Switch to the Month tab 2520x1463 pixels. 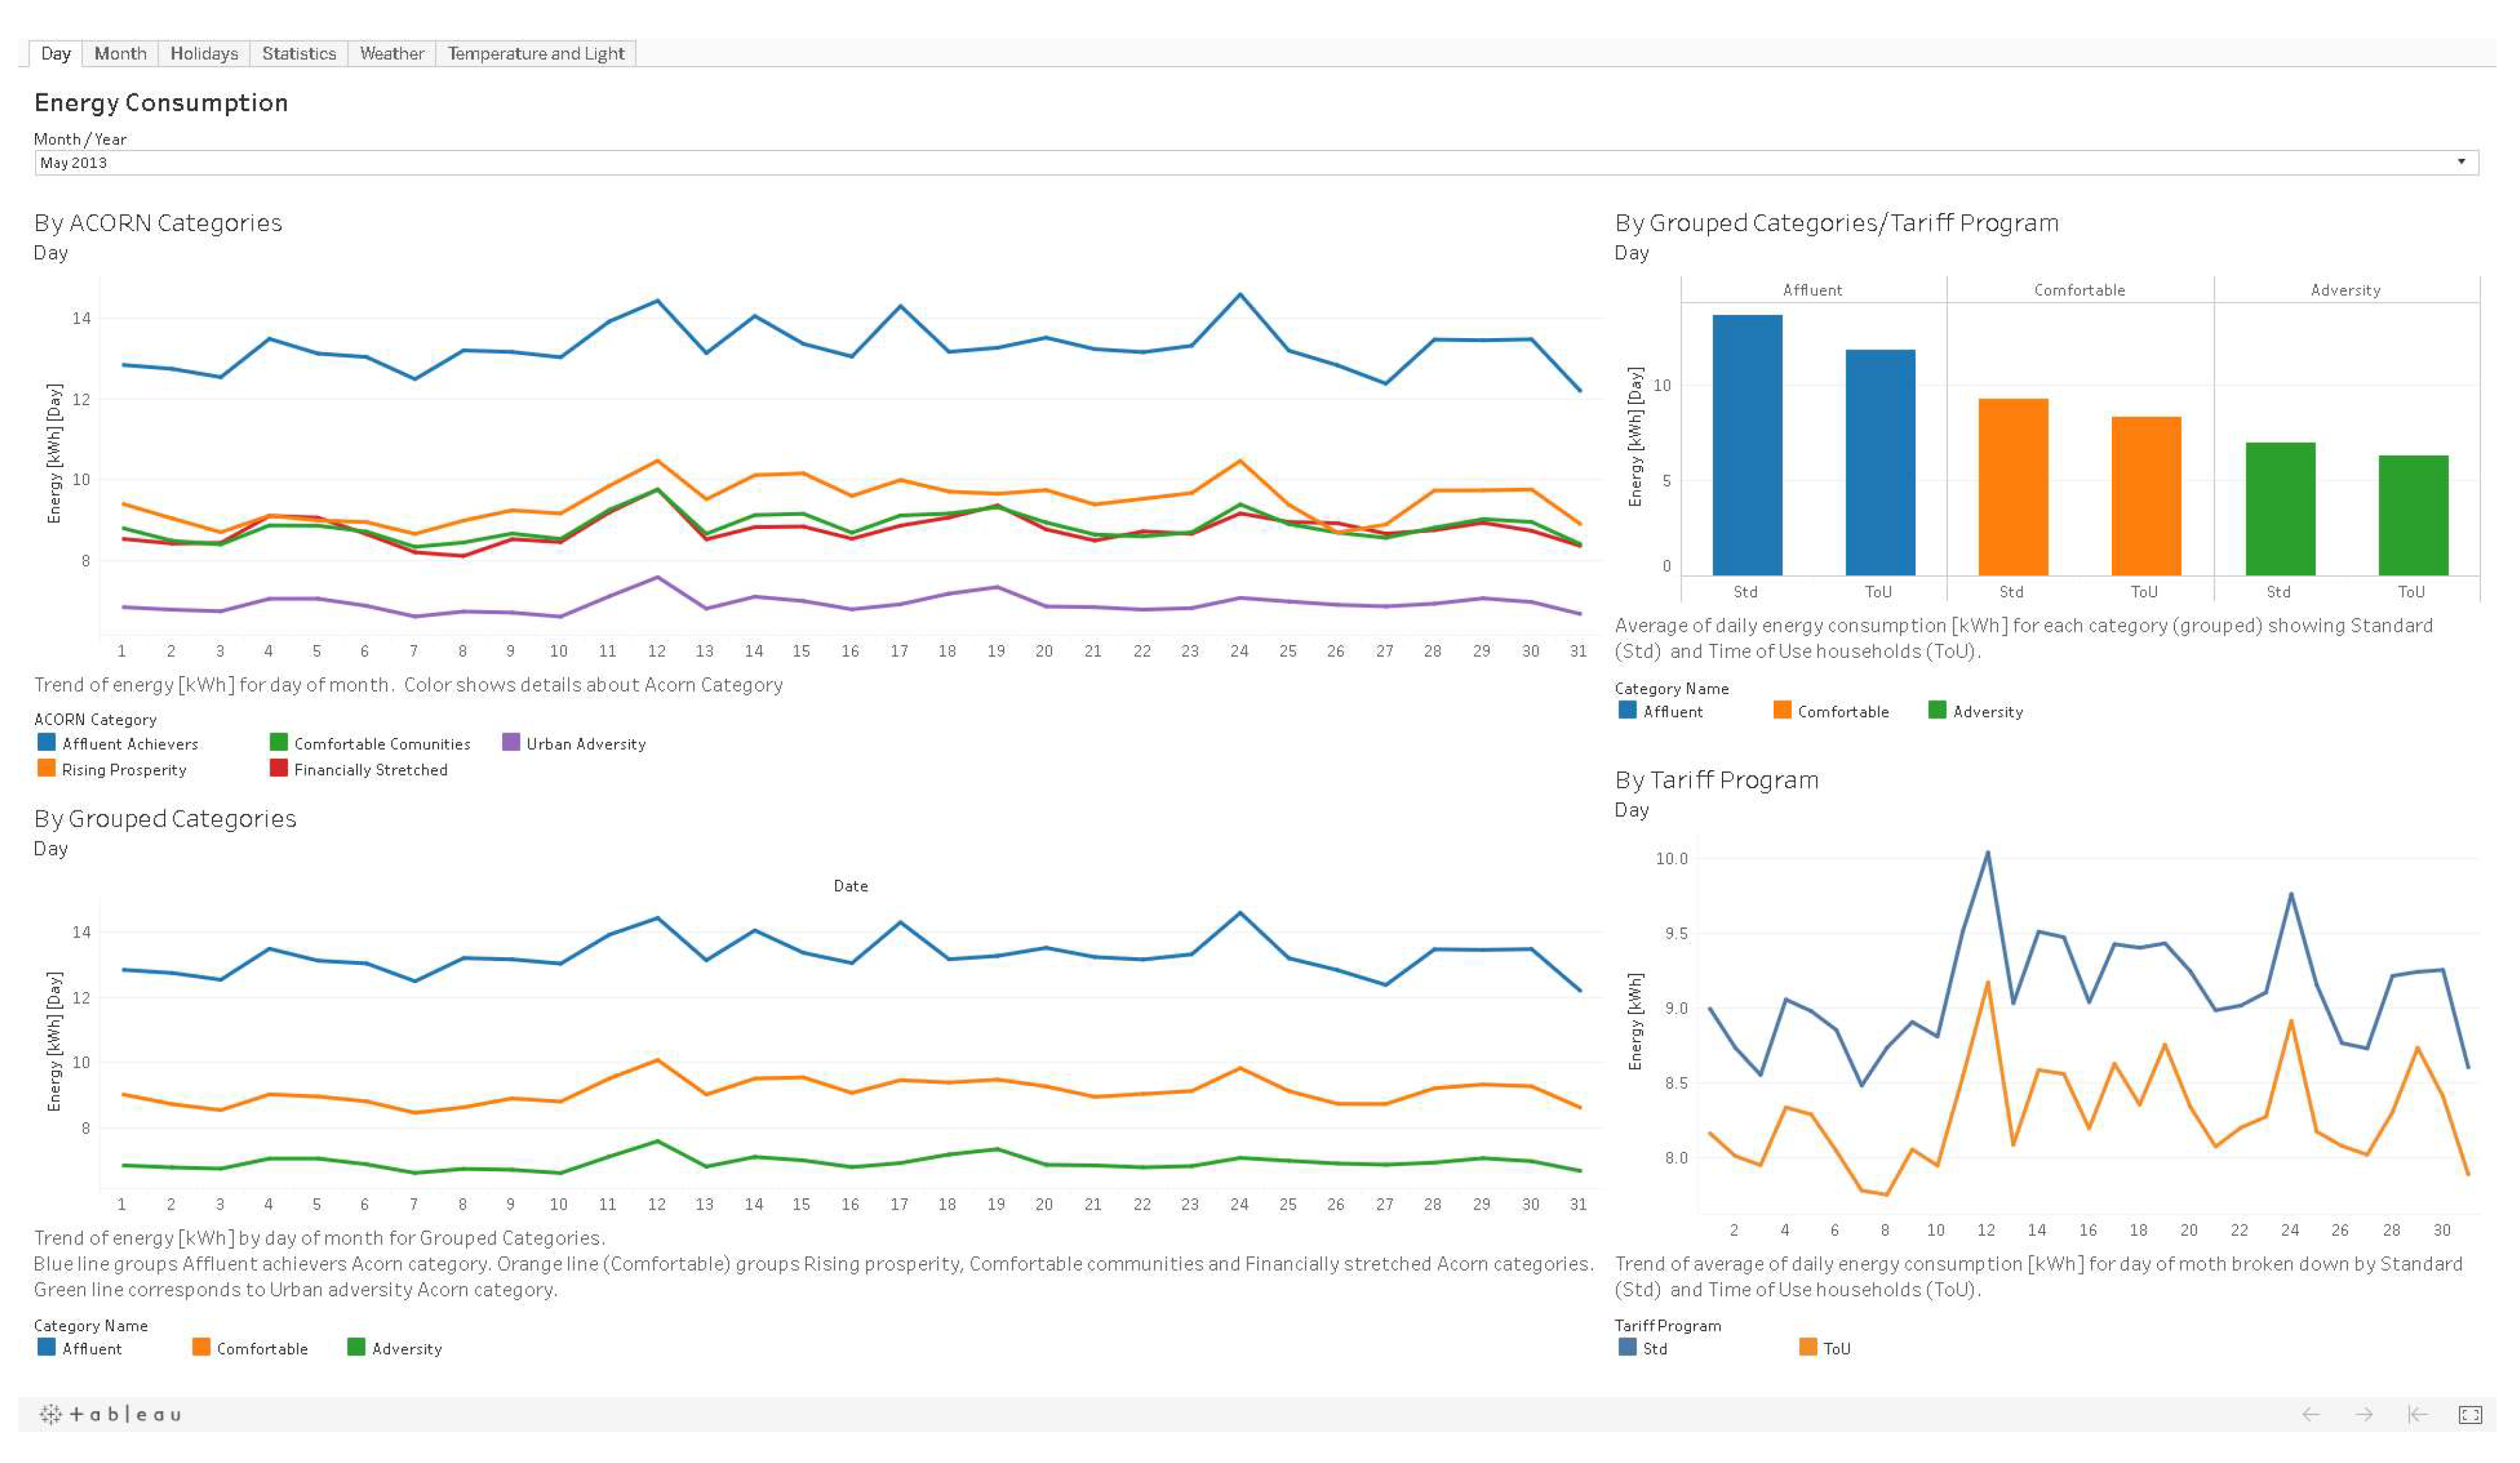[120, 53]
